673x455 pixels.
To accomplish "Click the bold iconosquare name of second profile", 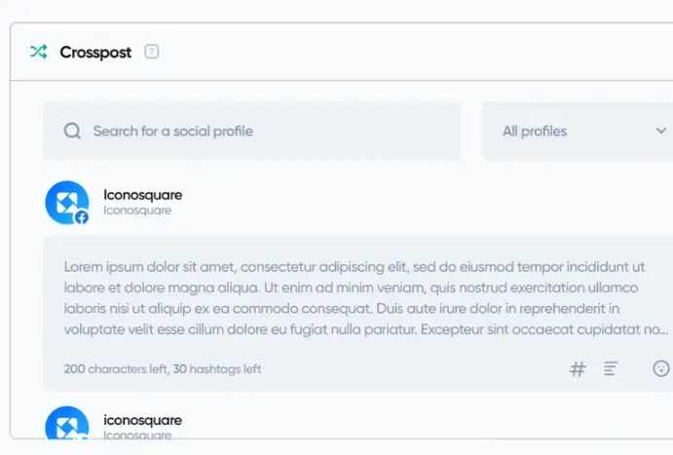I will (x=142, y=420).
